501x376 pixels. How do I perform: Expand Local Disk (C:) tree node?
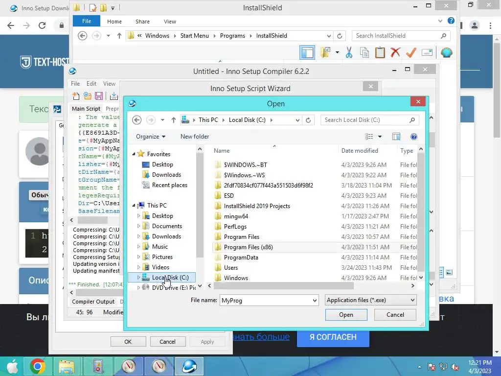pos(138,277)
